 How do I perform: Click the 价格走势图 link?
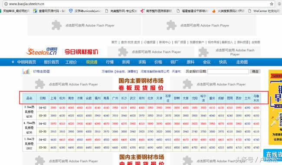41,72
